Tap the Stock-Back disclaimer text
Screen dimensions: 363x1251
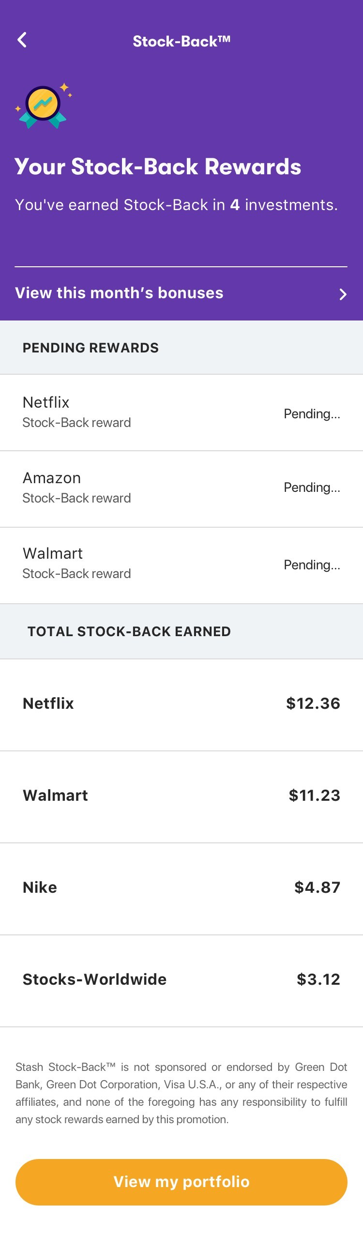tap(181, 1092)
